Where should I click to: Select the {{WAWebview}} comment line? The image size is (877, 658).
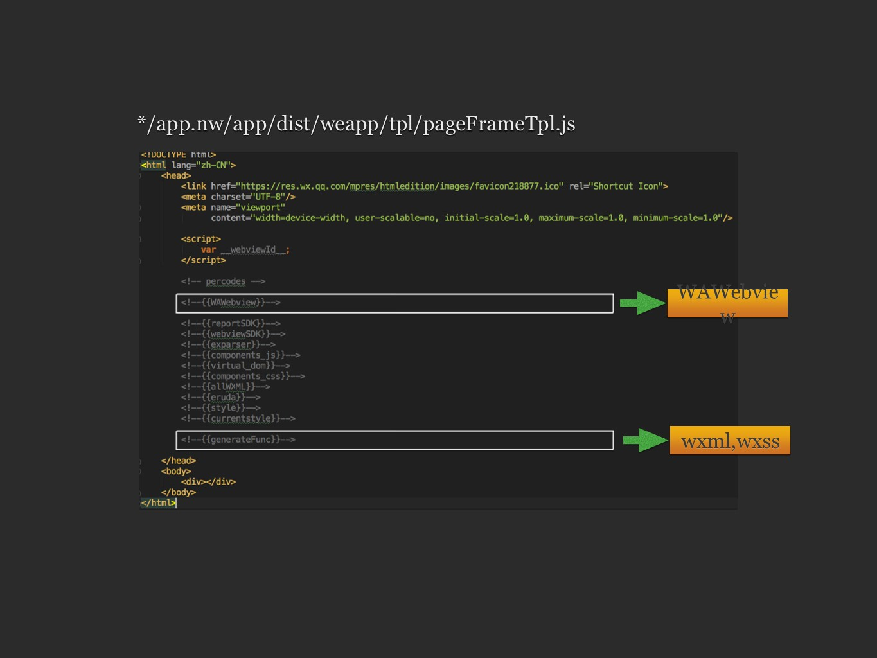(x=231, y=303)
